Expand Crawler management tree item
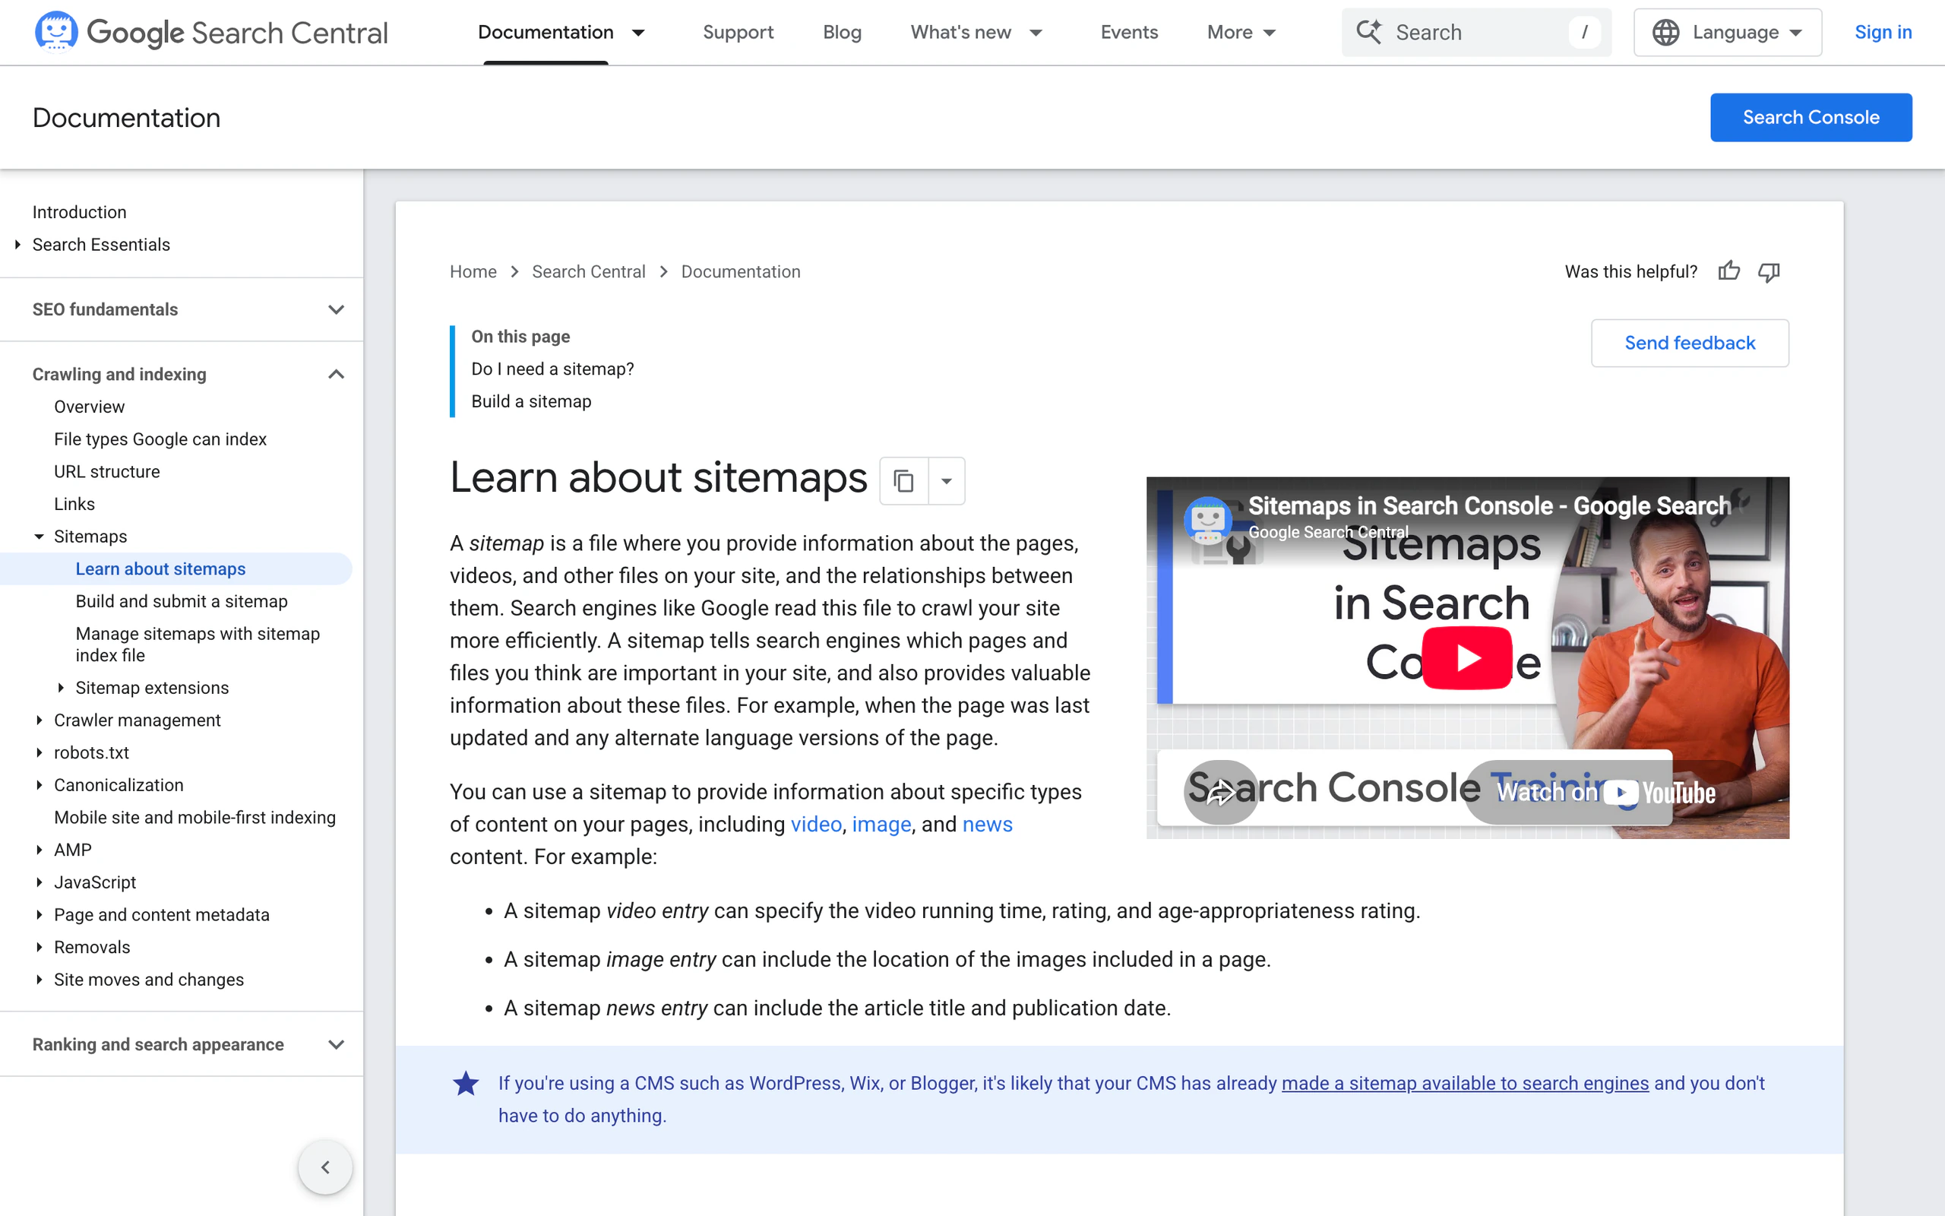Viewport: 1945px width, 1216px height. [39, 720]
